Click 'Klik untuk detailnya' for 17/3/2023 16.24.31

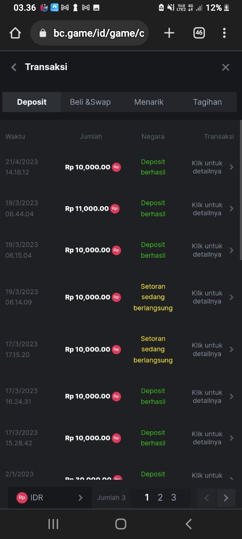tap(207, 396)
